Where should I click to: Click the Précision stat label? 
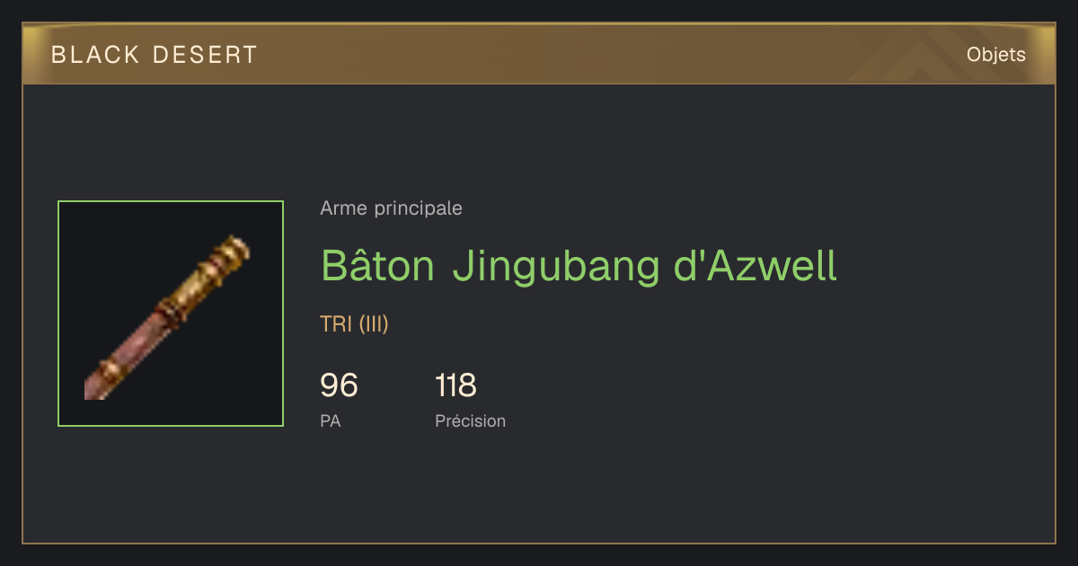[470, 420]
